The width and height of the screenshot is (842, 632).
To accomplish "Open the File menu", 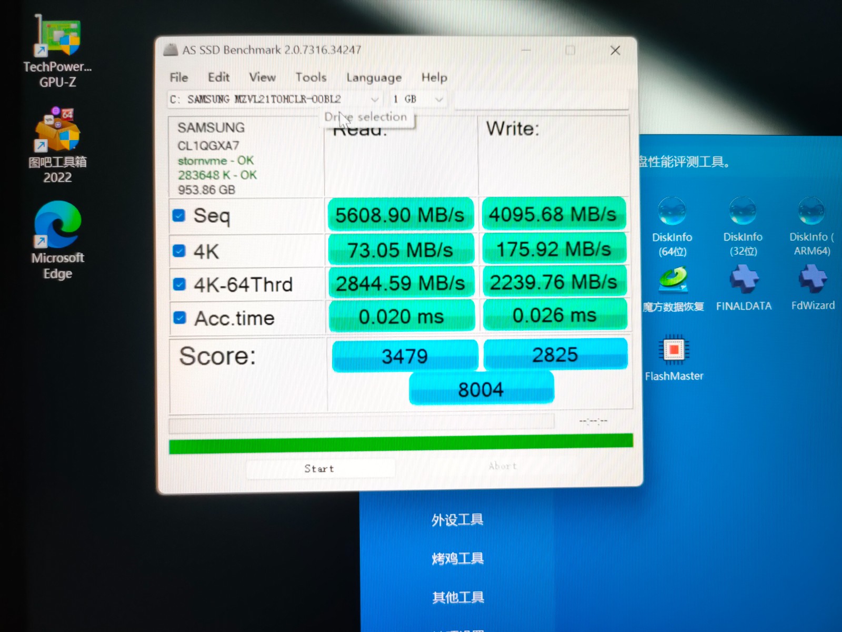I will [x=179, y=77].
